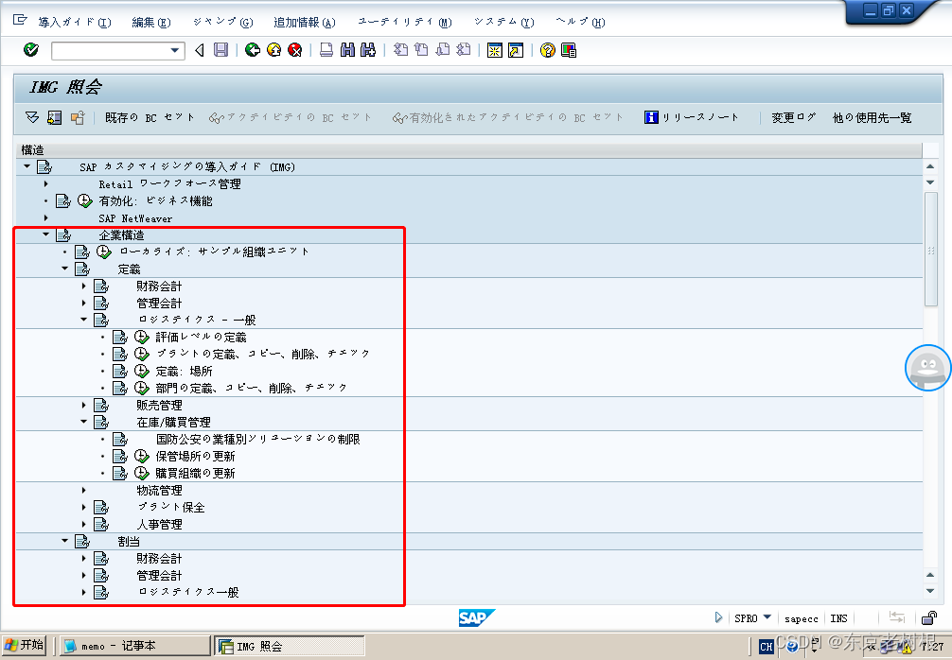Expand the プラント保全 node
This screenshot has width=952, height=660.
click(x=84, y=507)
